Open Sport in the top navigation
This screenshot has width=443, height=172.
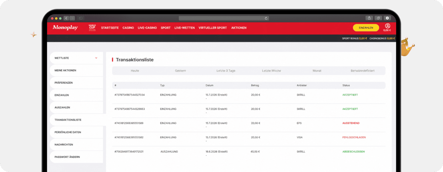click(166, 28)
